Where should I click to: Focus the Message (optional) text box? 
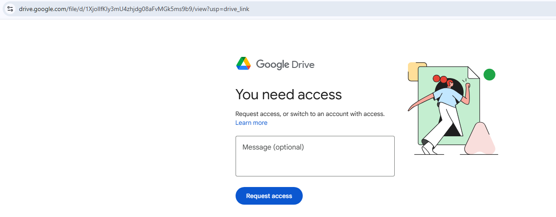click(x=315, y=156)
